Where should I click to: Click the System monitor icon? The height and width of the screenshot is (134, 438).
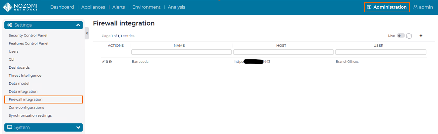(10, 127)
